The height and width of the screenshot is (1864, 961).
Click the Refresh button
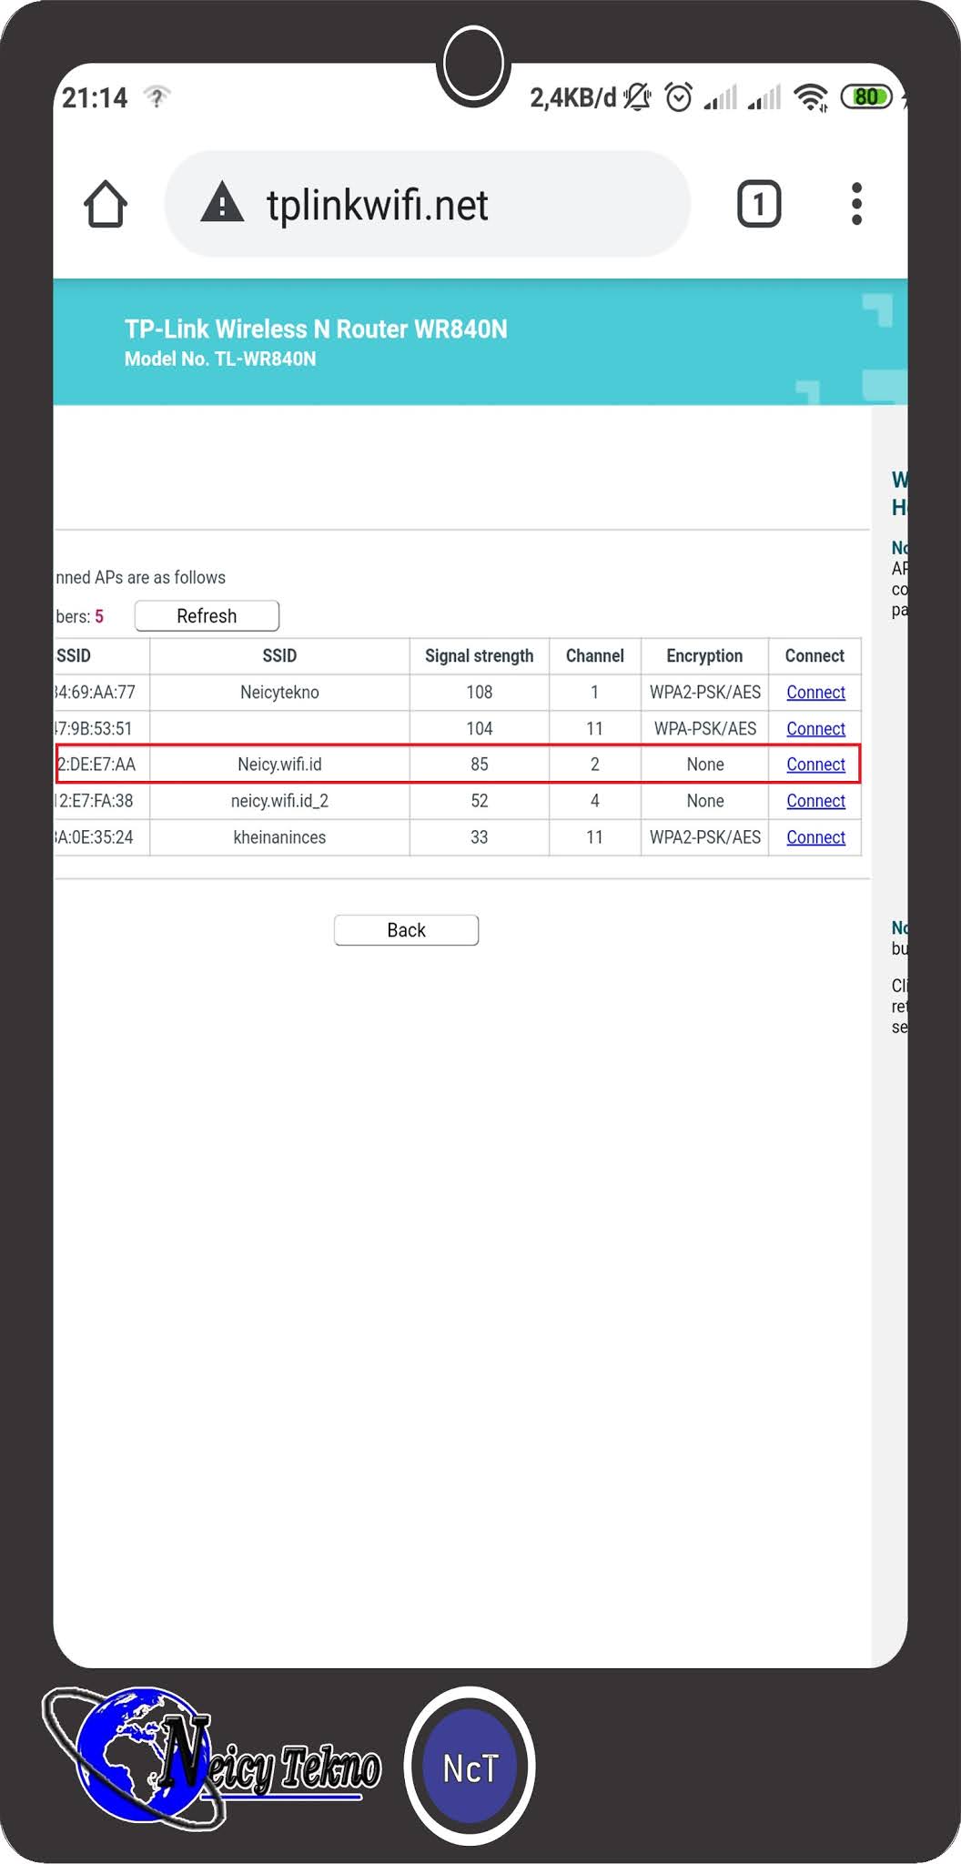(x=207, y=616)
